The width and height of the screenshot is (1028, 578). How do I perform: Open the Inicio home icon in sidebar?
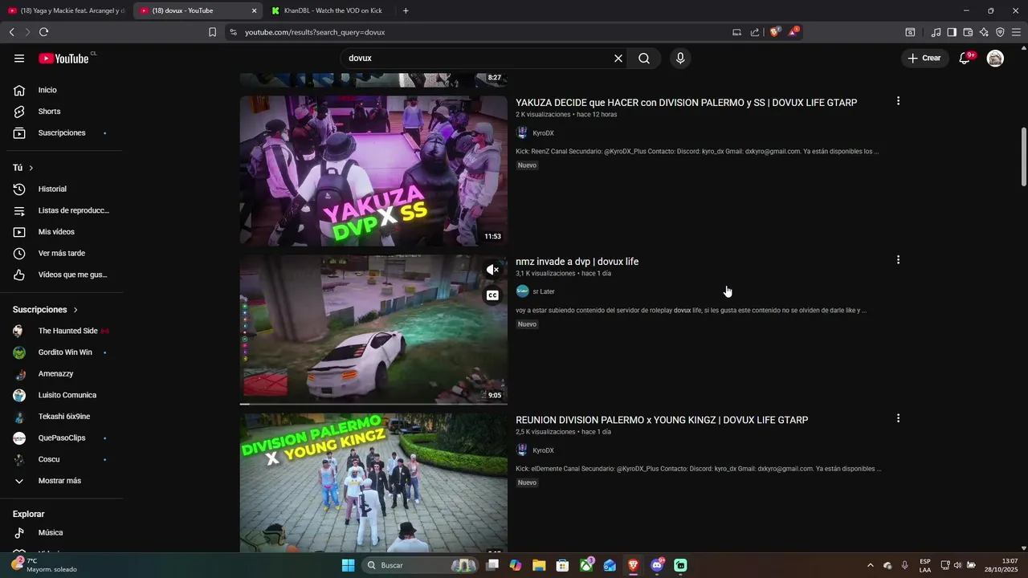click(19, 90)
